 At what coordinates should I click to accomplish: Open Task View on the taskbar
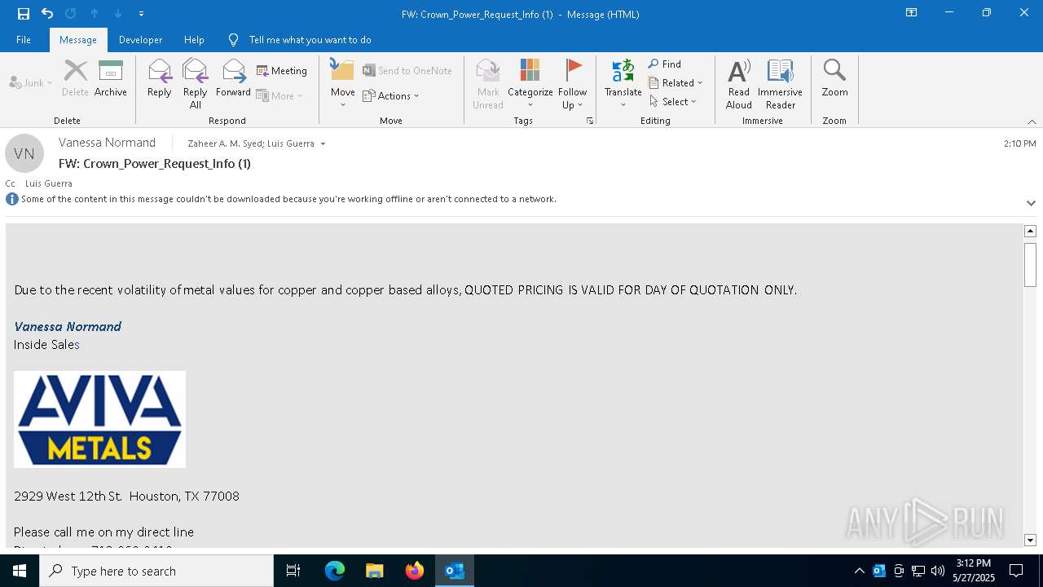point(293,571)
